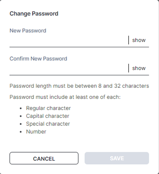
Task: Click the disabled SAVE button
Action: point(117,158)
